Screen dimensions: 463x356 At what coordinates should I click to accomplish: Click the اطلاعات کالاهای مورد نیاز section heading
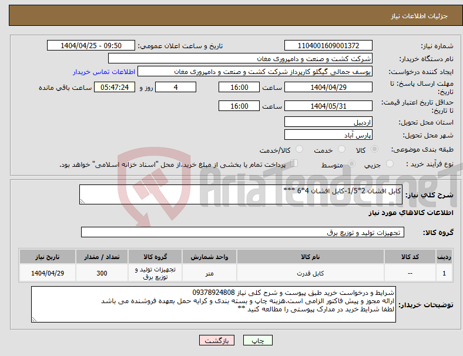tap(411, 213)
